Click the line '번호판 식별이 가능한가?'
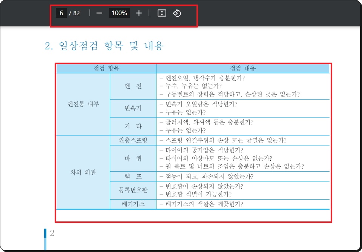The image size is (362, 252). point(196,194)
